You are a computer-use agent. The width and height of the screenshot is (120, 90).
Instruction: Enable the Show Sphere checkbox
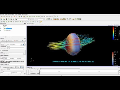tap(1, 57)
